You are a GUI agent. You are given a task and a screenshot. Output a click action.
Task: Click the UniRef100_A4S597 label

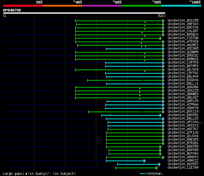[x=183, y=164]
